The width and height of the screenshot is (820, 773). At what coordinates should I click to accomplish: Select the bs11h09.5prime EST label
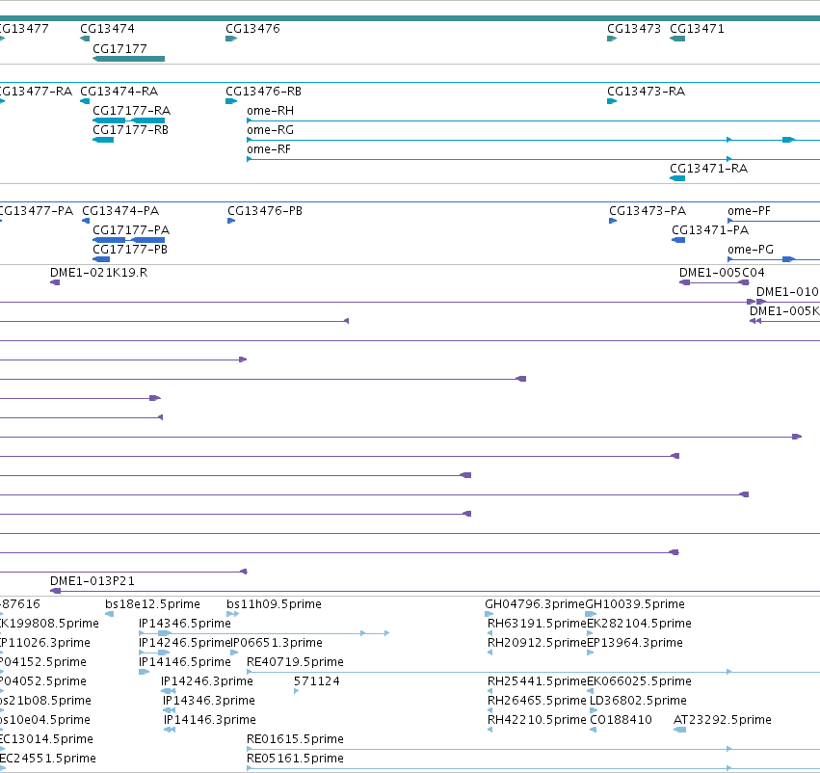coord(274,604)
